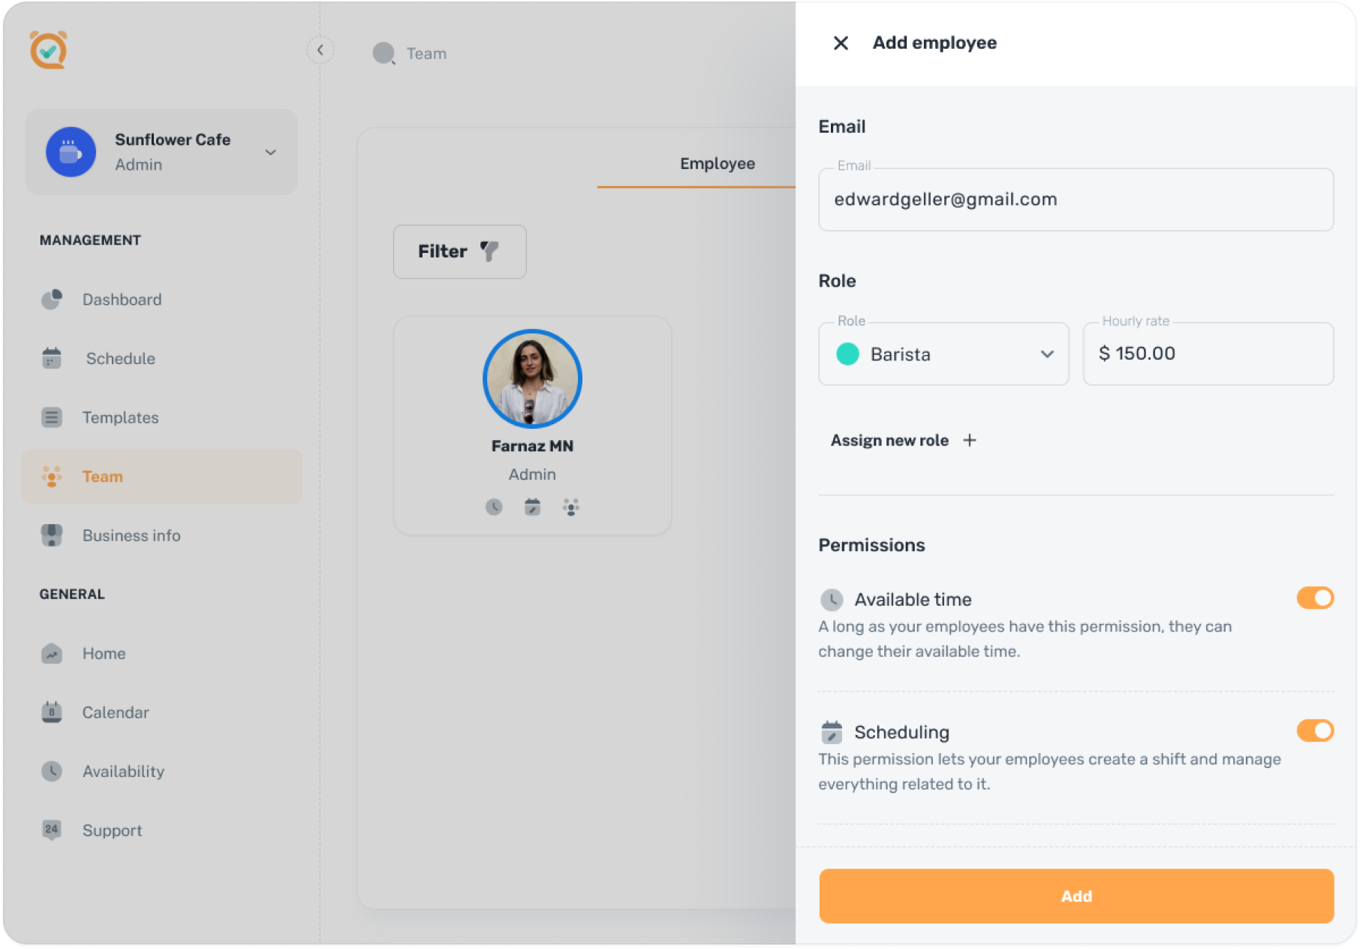Viewport: 1360px width, 949px height.
Task: Open the Barista role dropdown
Action: point(1048,354)
